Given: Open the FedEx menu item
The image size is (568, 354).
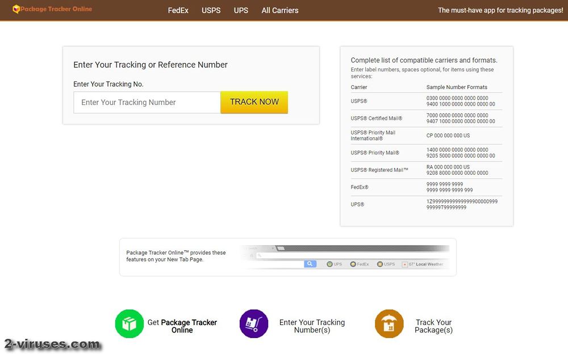Looking at the screenshot, I should pos(178,10).
